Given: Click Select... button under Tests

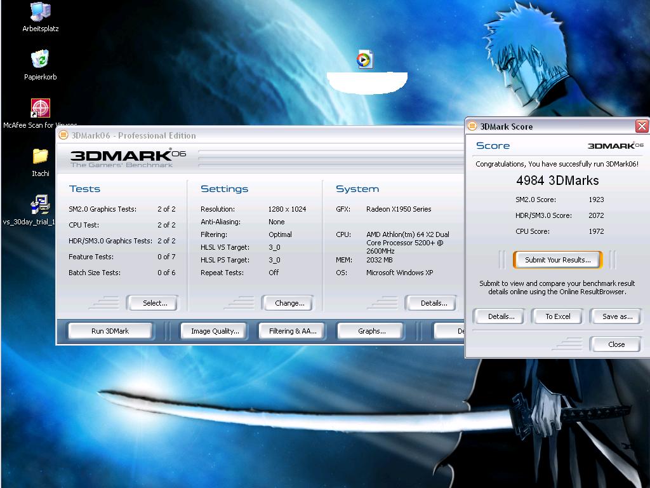Looking at the screenshot, I should [152, 303].
